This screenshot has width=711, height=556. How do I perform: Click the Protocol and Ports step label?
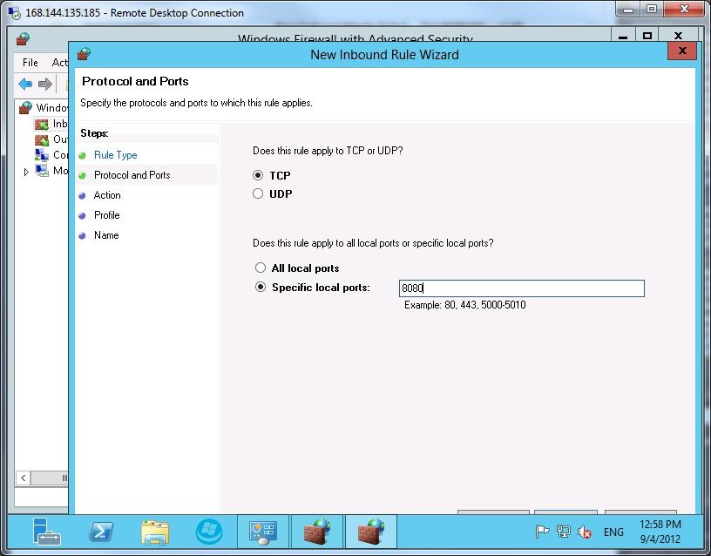point(132,175)
